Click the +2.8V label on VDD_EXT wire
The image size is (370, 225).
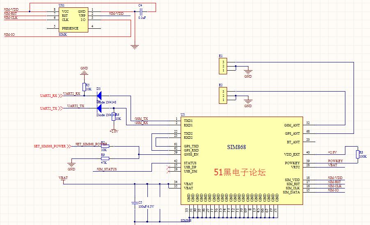(332, 152)
